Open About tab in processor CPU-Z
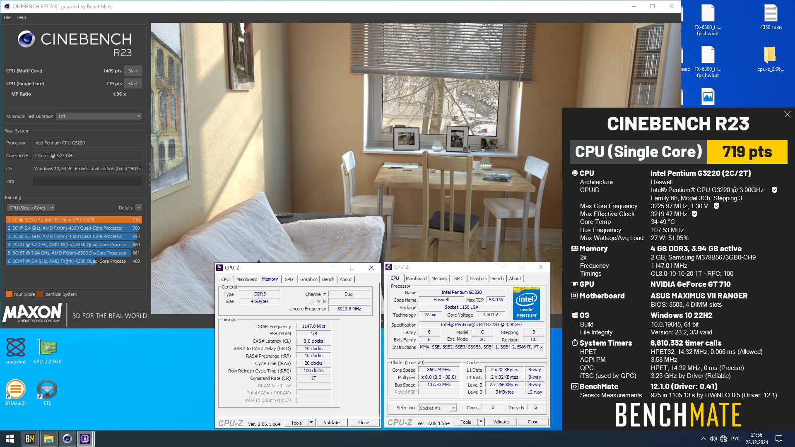795x447 pixels. point(515,279)
